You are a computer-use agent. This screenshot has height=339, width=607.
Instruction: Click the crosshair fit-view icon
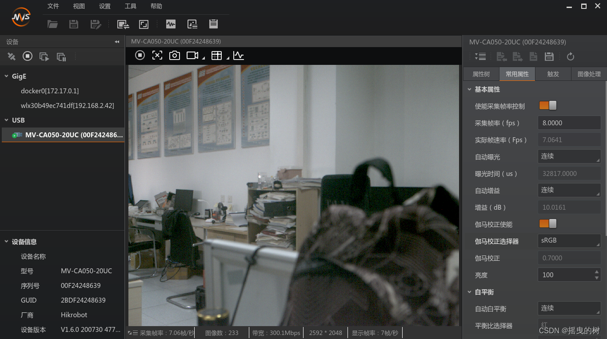(x=157, y=55)
